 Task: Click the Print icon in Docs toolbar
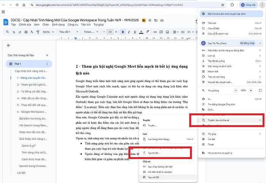click(26, 32)
